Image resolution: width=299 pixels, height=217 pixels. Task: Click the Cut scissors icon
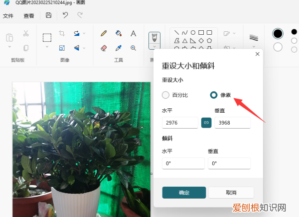click(x=26, y=33)
